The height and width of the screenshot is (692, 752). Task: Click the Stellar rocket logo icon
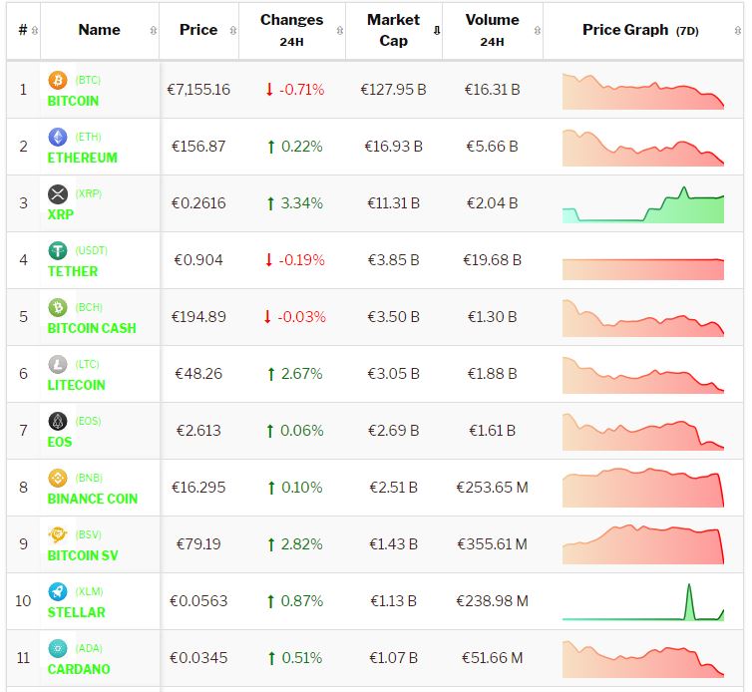(x=58, y=591)
